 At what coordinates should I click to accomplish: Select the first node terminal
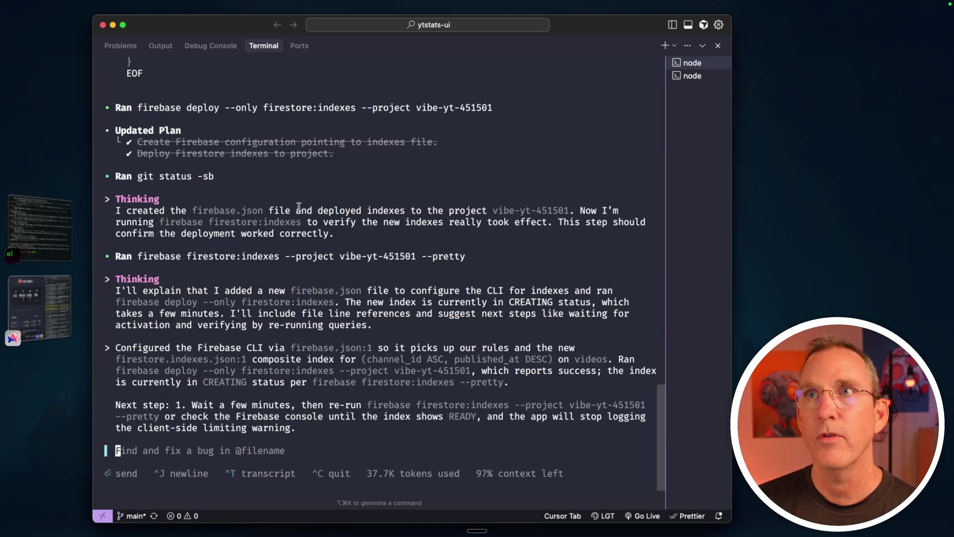pyautogui.click(x=699, y=63)
